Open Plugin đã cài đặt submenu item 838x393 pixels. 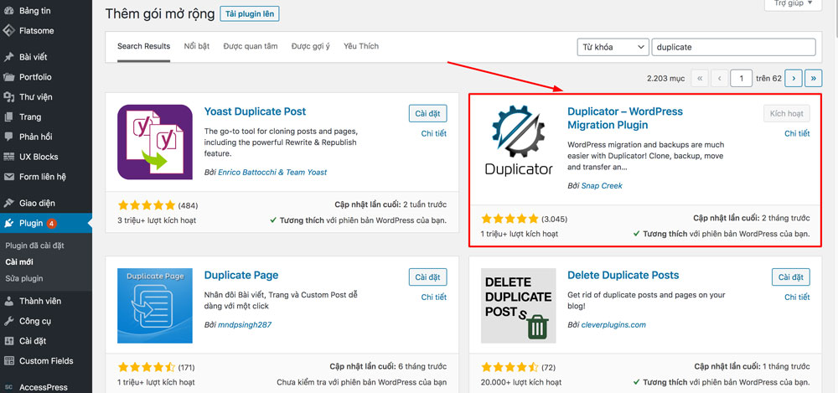(34, 246)
